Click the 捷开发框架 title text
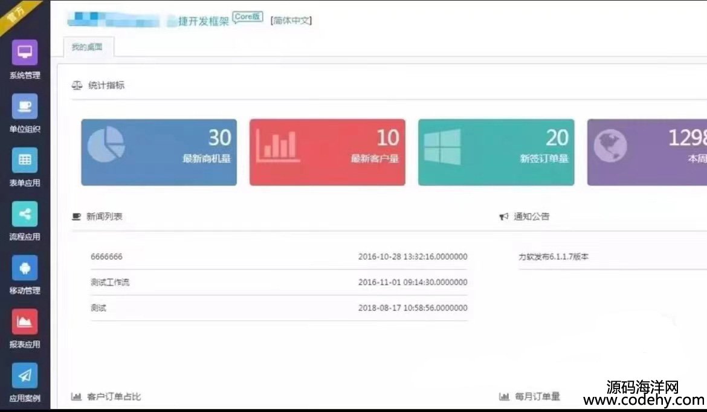The width and height of the screenshot is (707, 412). coord(204,21)
